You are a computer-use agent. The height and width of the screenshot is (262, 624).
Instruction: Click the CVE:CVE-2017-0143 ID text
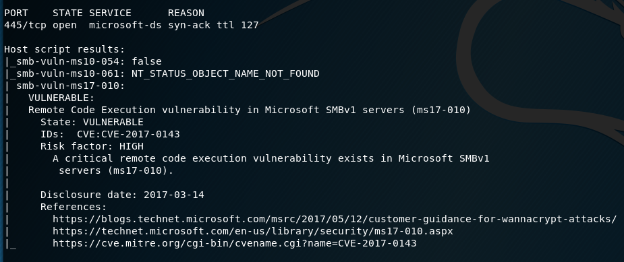[128, 134]
